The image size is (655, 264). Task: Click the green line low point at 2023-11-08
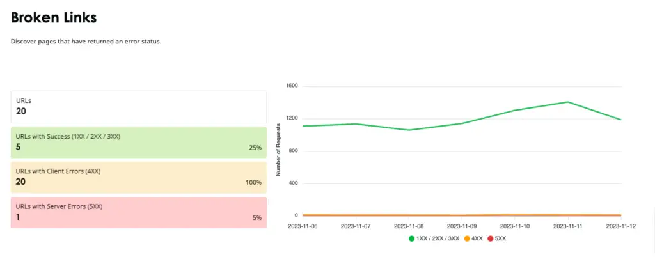409,130
